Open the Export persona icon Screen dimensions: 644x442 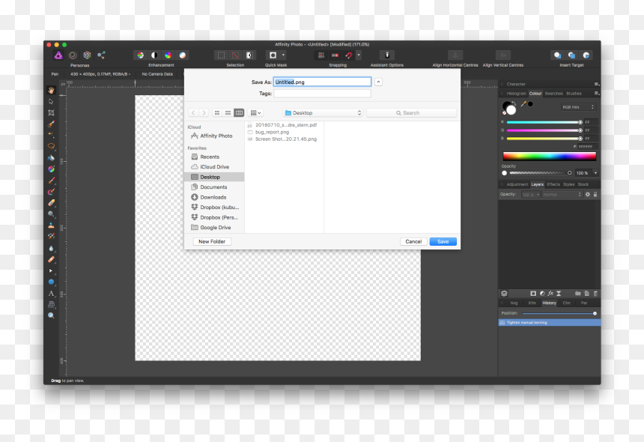(x=101, y=55)
